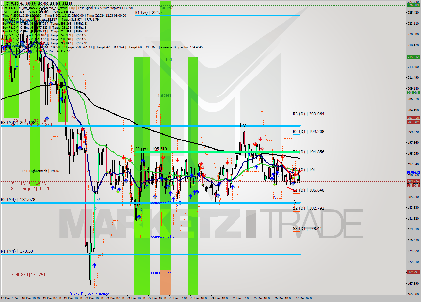Select the R1 (MN) | 173.53 label
Viewport: 421px width, 302px height.
(x=17, y=251)
